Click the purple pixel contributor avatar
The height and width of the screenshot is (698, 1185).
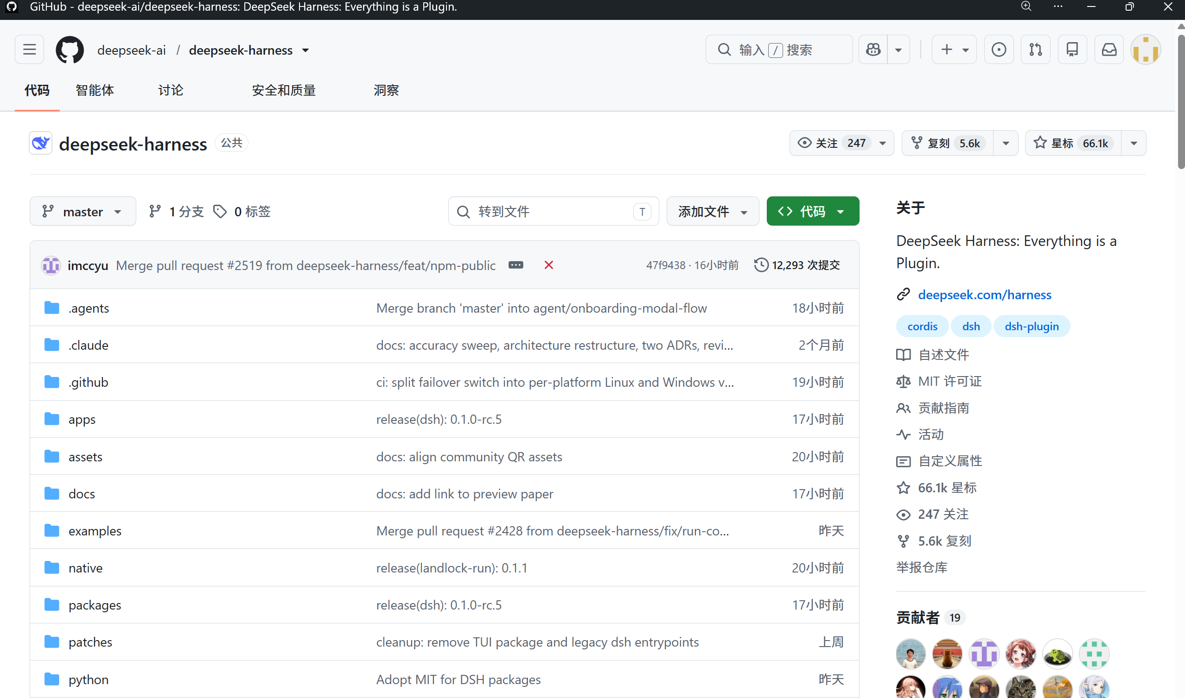pos(984,654)
